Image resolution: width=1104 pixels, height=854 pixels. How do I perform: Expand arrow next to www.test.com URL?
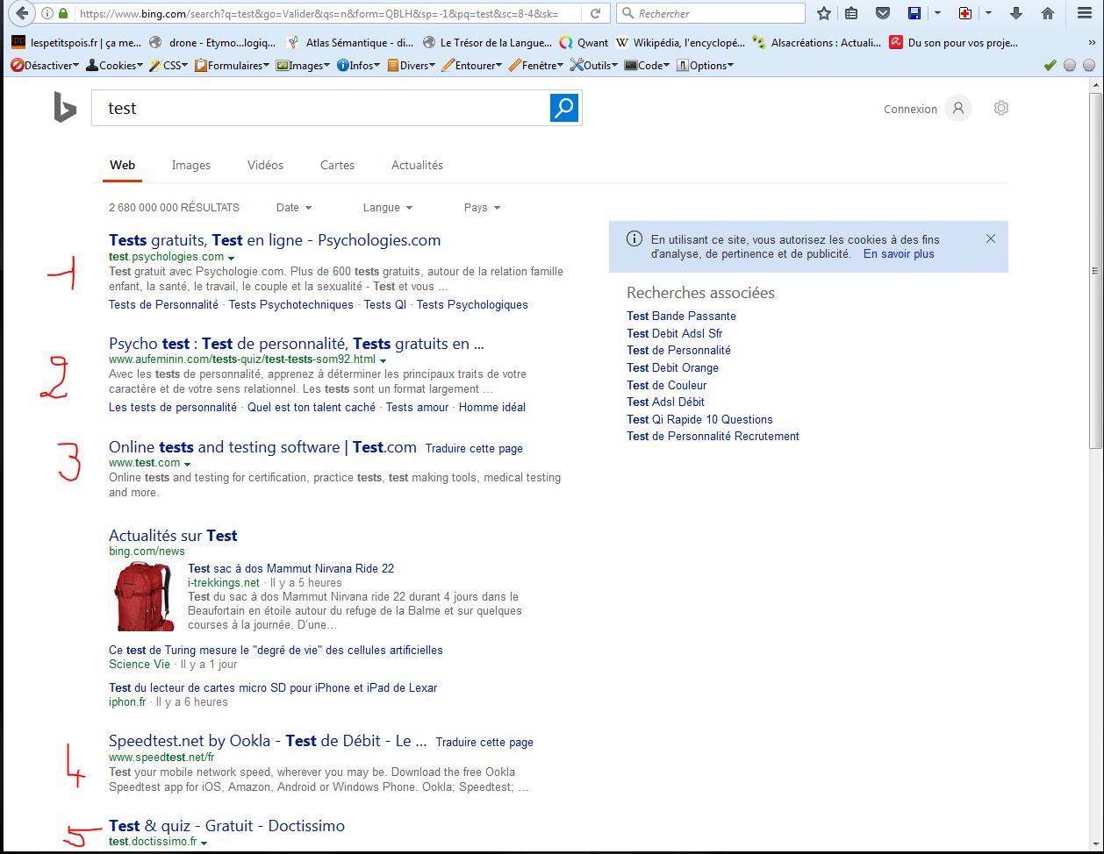tap(188, 464)
